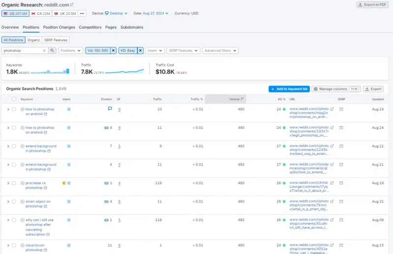Tick checkbox for why can i still use photoshop

click(x=14, y=220)
